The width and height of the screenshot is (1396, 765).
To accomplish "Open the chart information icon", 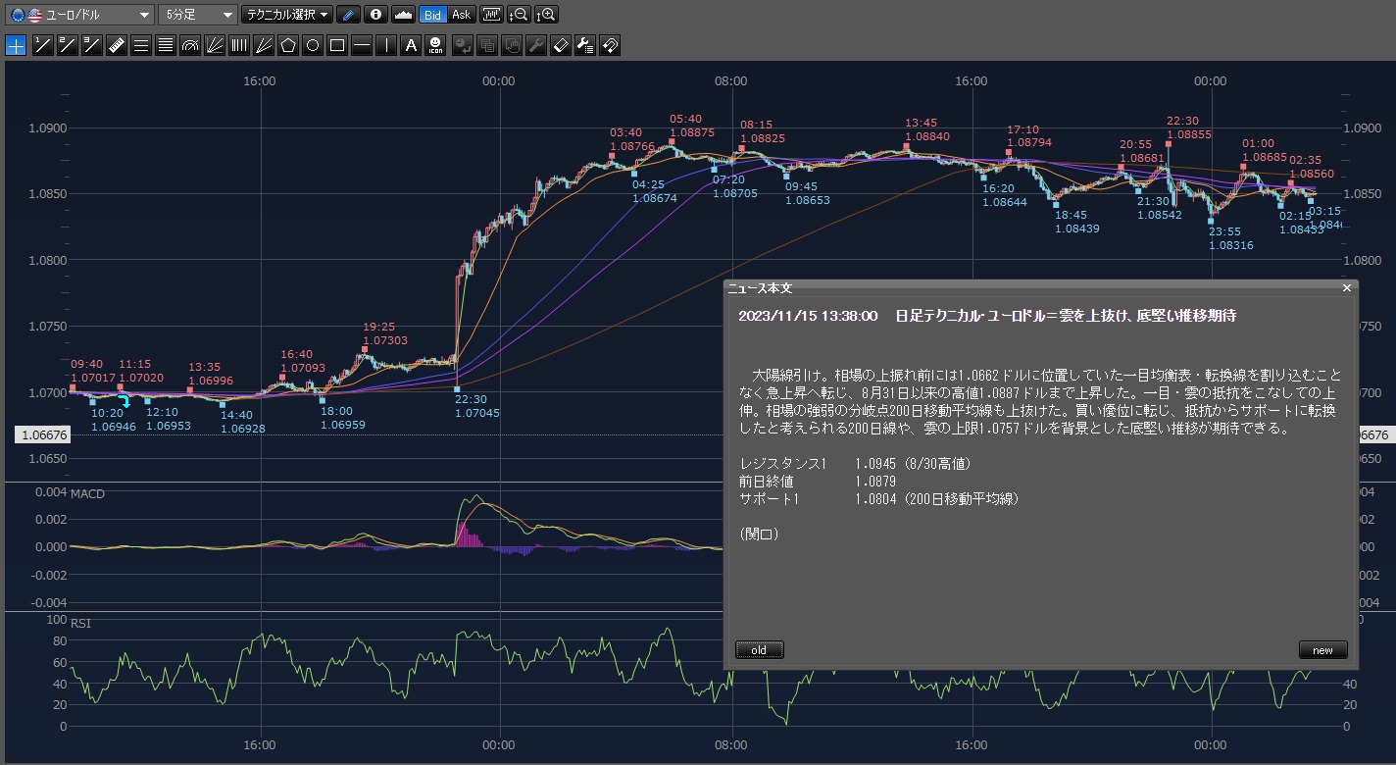I will click(x=375, y=15).
